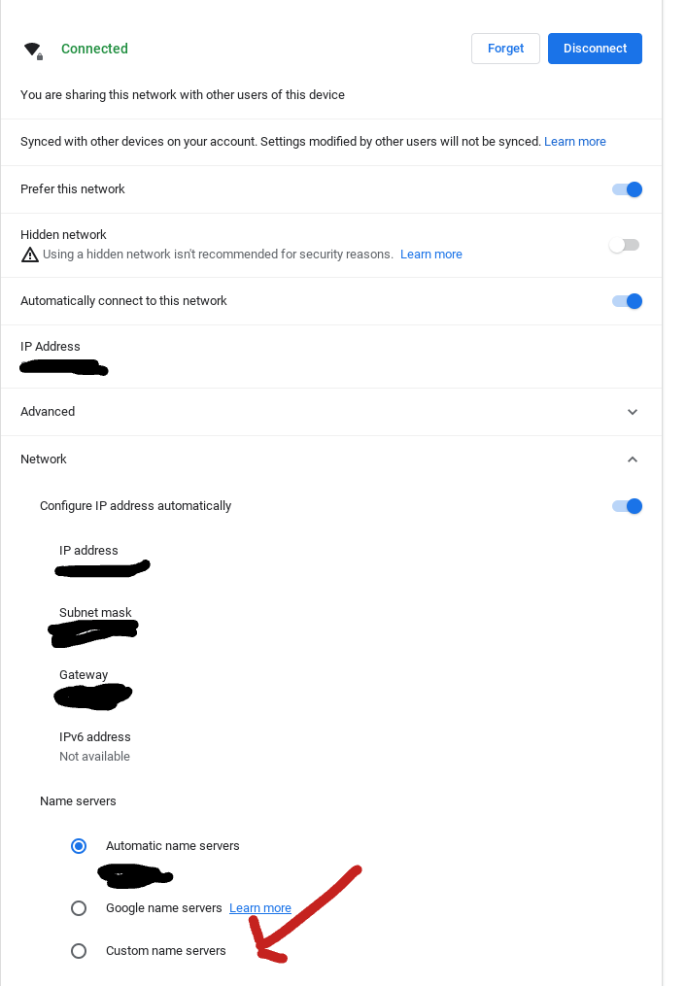Select Google name servers
The image size is (686, 986).
coord(79,908)
